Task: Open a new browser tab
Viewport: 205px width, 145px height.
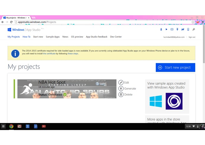Action: (x=33, y=18)
